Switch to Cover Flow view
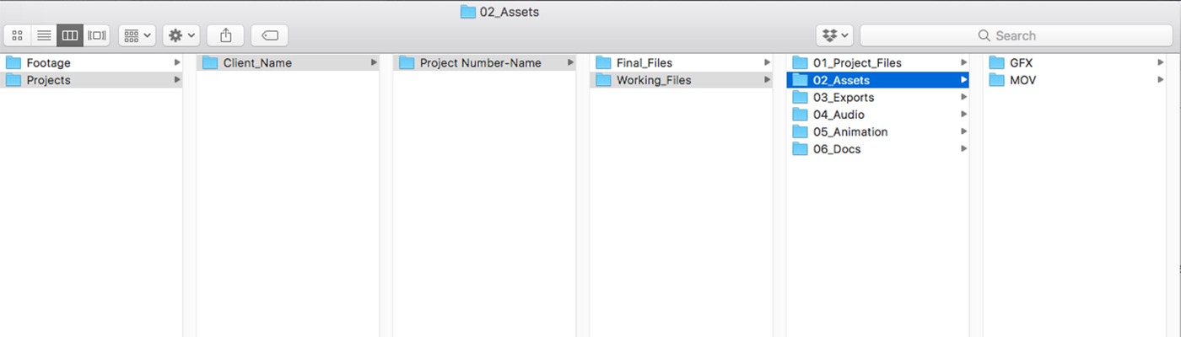1181x337 pixels. (x=97, y=35)
